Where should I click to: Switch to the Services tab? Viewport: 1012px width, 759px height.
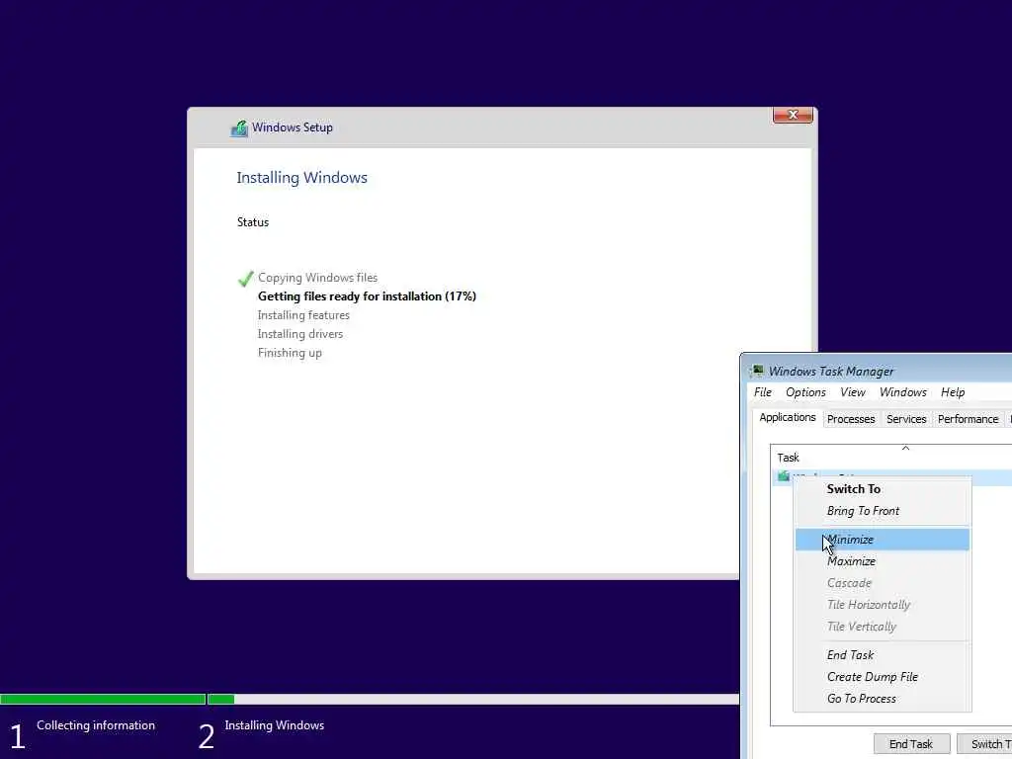(906, 419)
